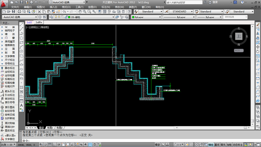Click the Plot (print) icon in toolbar
The height and width of the screenshot is (147, 261).
[x=19, y=11]
